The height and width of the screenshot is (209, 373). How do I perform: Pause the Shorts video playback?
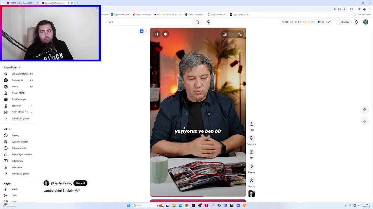point(156,34)
